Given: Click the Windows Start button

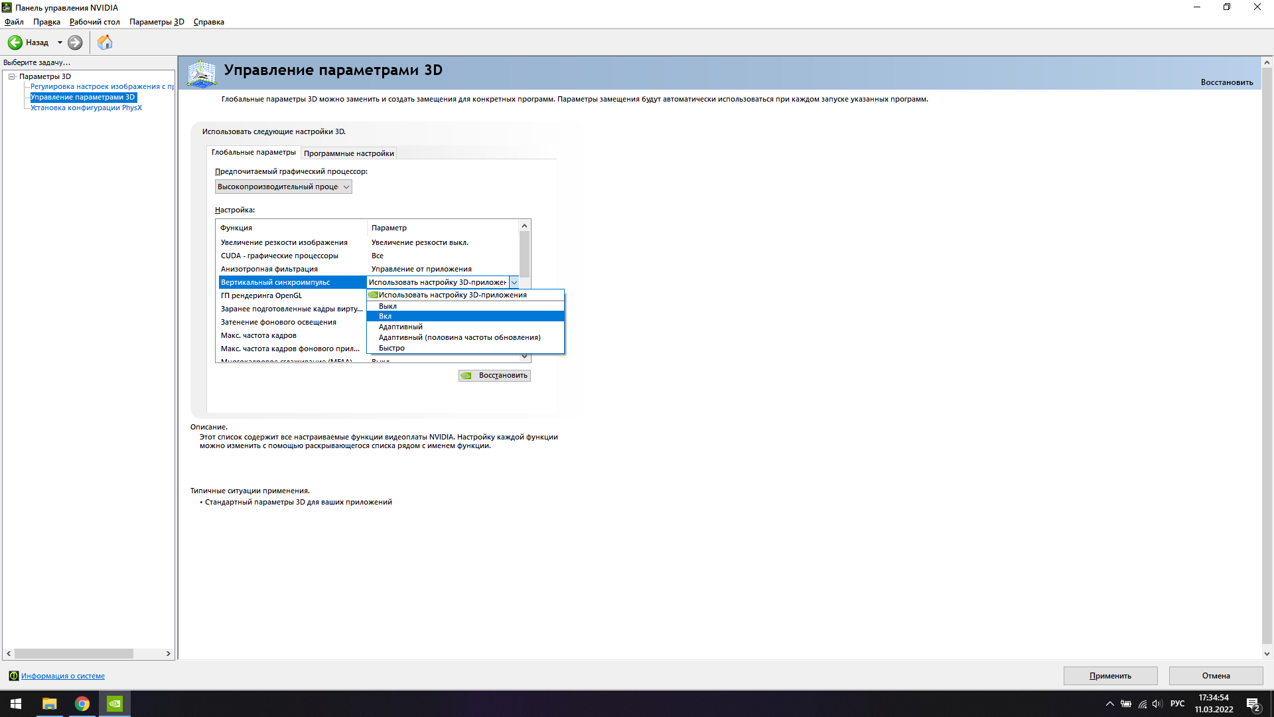Looking at the screenshot, I should click(x=16, y=704).
